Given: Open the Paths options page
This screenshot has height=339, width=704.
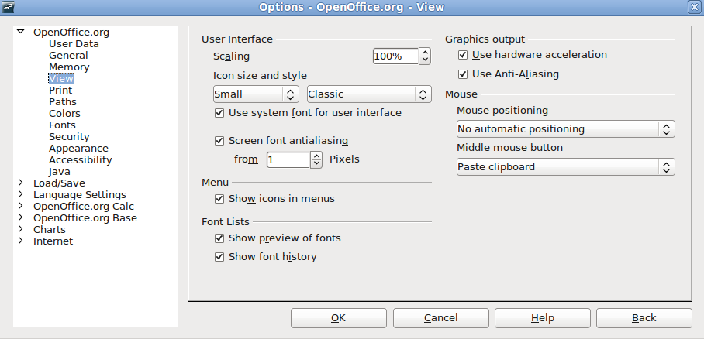Looking at the screenshot, I should click(62, 102).
